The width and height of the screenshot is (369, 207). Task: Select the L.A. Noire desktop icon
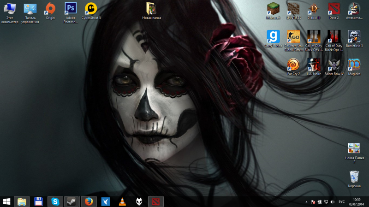coord(314,67)
